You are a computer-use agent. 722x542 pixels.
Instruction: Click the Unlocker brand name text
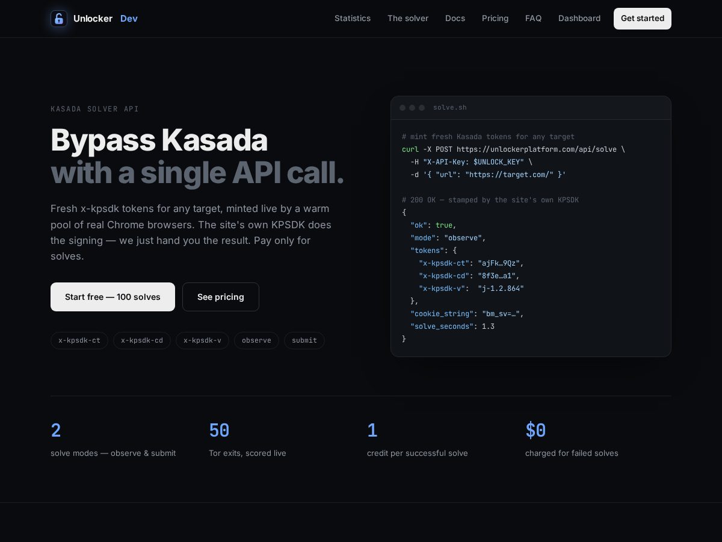point(93,19)
